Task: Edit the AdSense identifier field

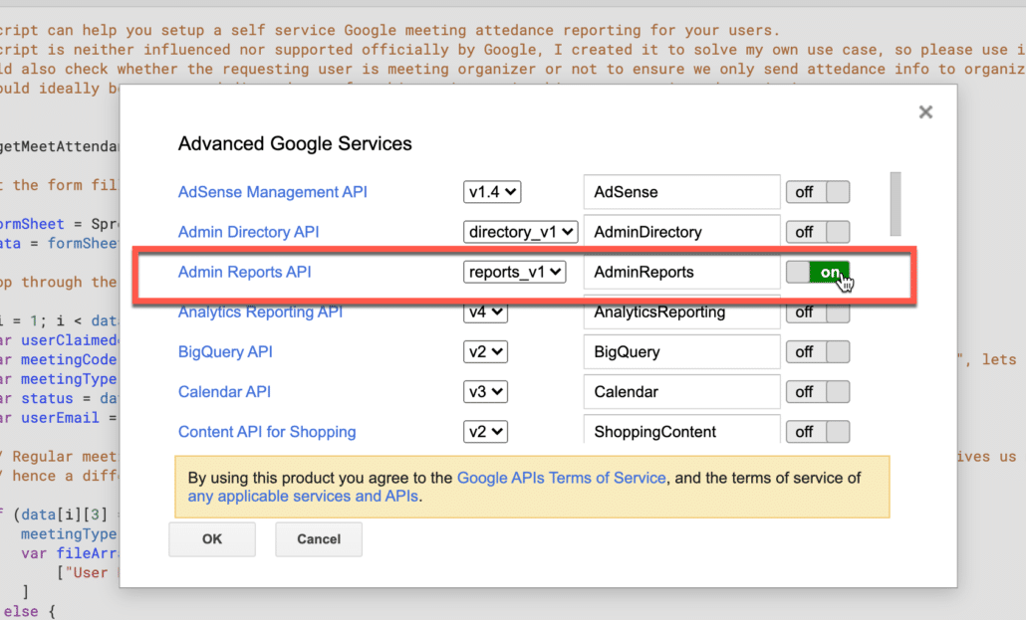Action: [x=681, y=192]
